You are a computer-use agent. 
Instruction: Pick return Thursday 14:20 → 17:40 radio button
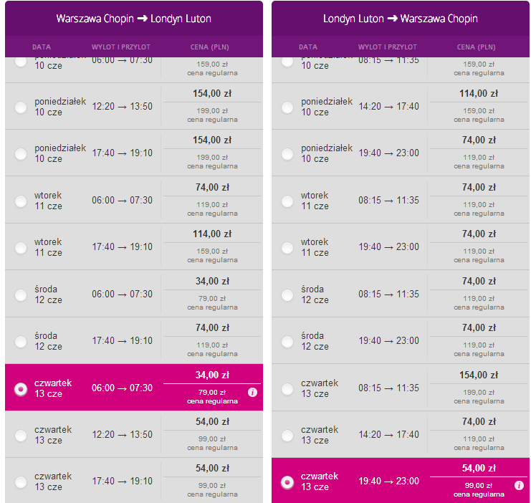click(287, 436)
